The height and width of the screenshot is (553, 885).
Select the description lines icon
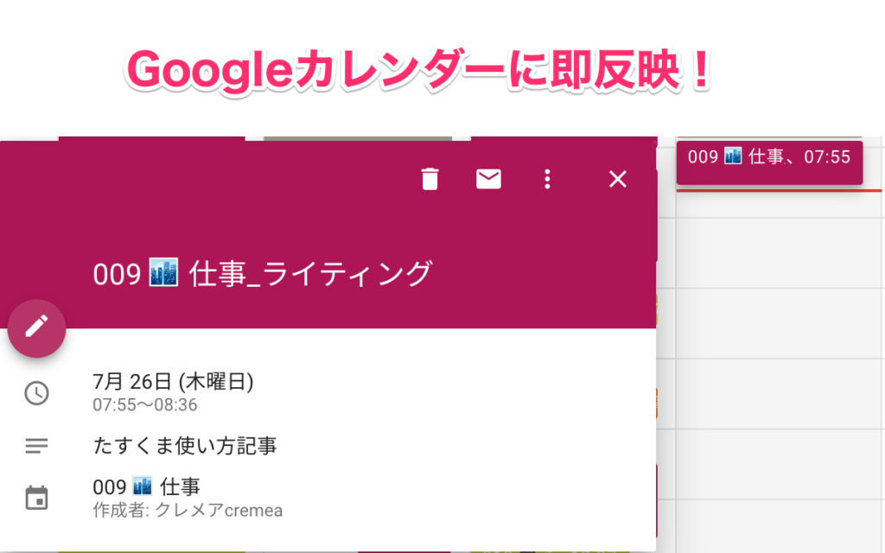pyautogui.click(x=36, y=446)
